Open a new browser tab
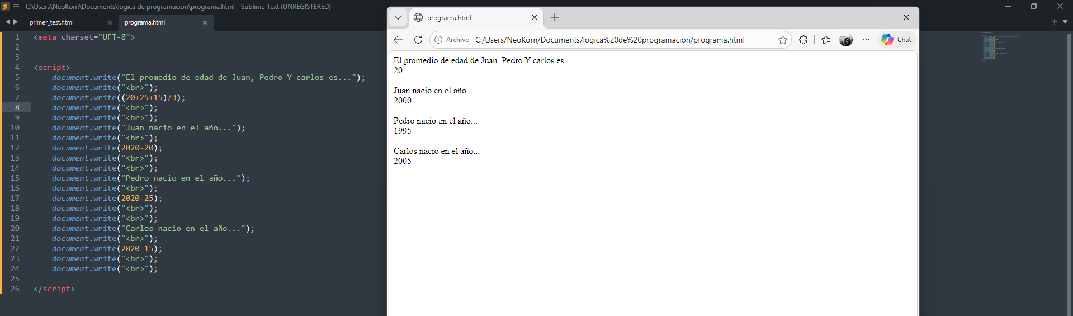 point(555,17)
